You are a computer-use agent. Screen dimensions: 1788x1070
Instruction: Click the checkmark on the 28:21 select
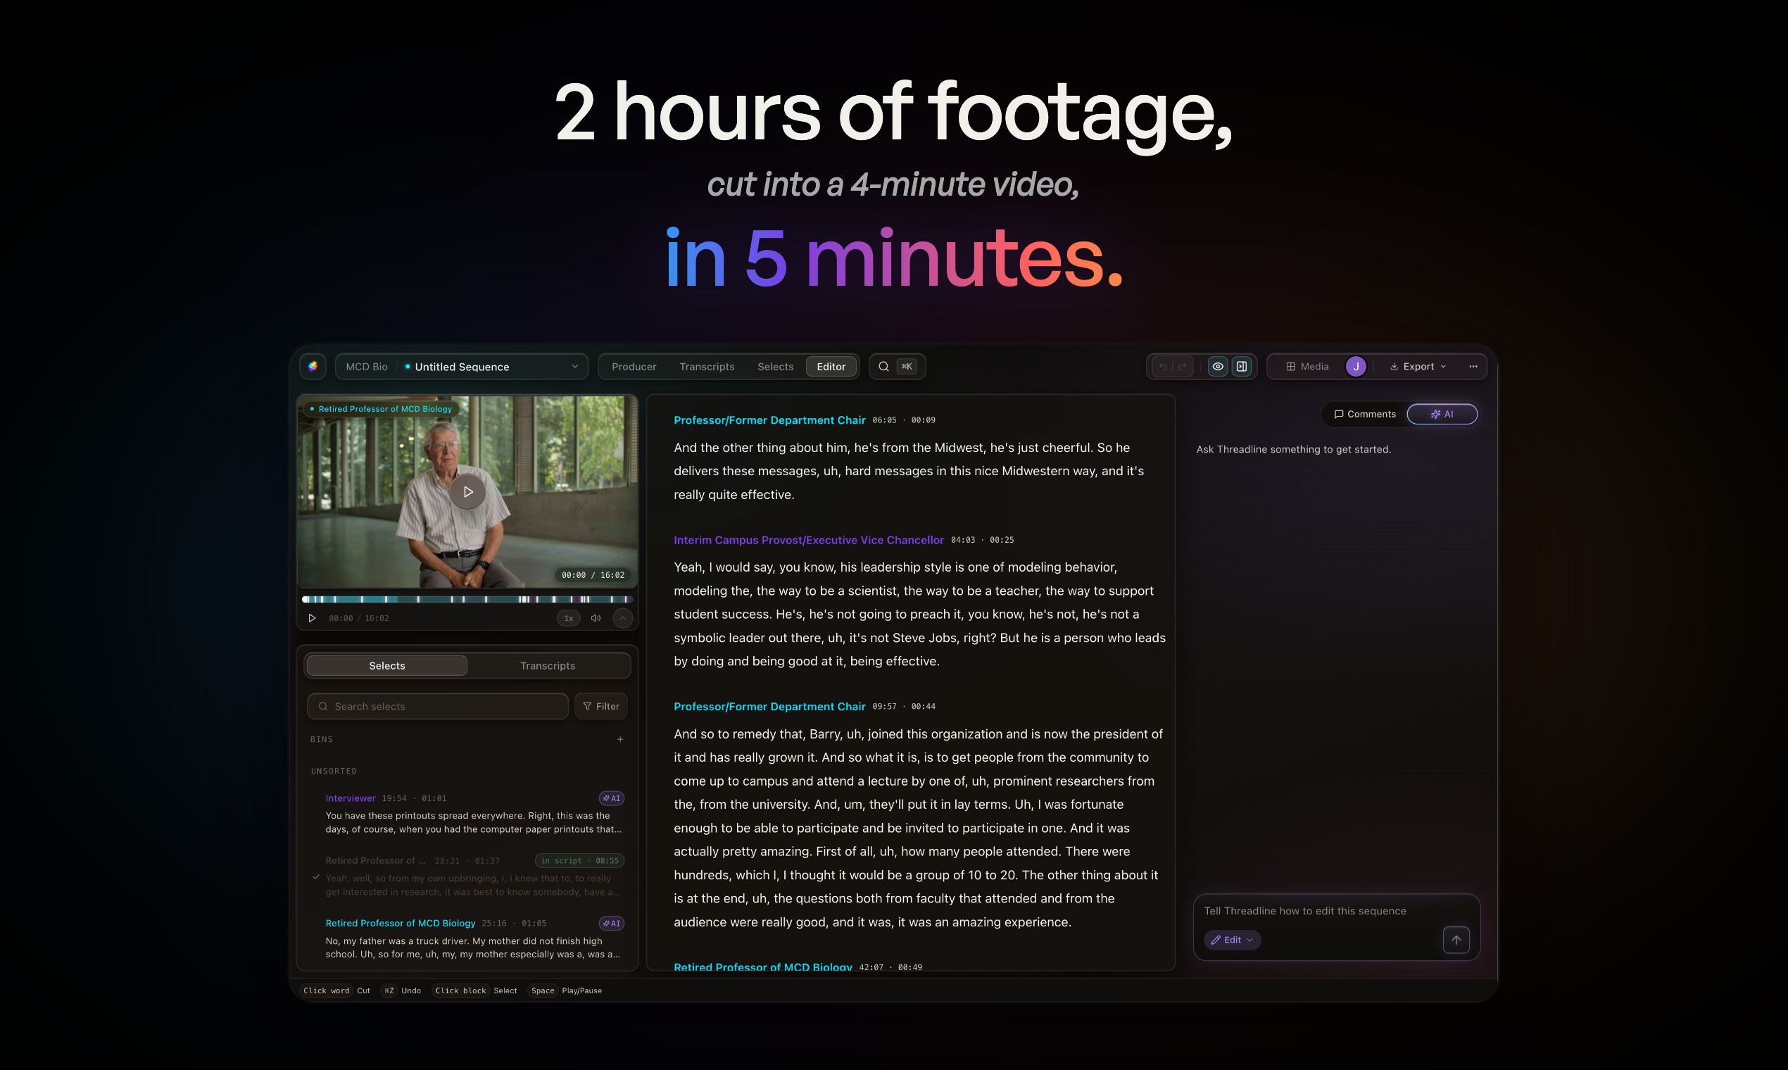[316, 876]
